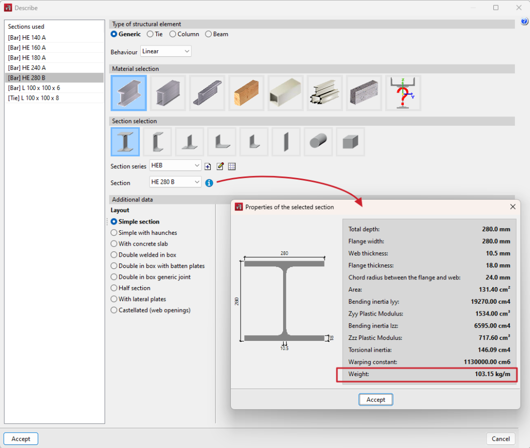This screenshot has height=448, width=530.
Task: Choose channel section type icon
Action: tap(157, 142)
